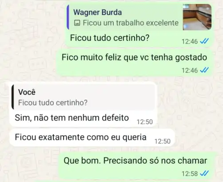223x182 pixels.
Task: Click the 12:50 timestamp on 'Sim, não tem nenhum defeito'
Action: point(145,122)
